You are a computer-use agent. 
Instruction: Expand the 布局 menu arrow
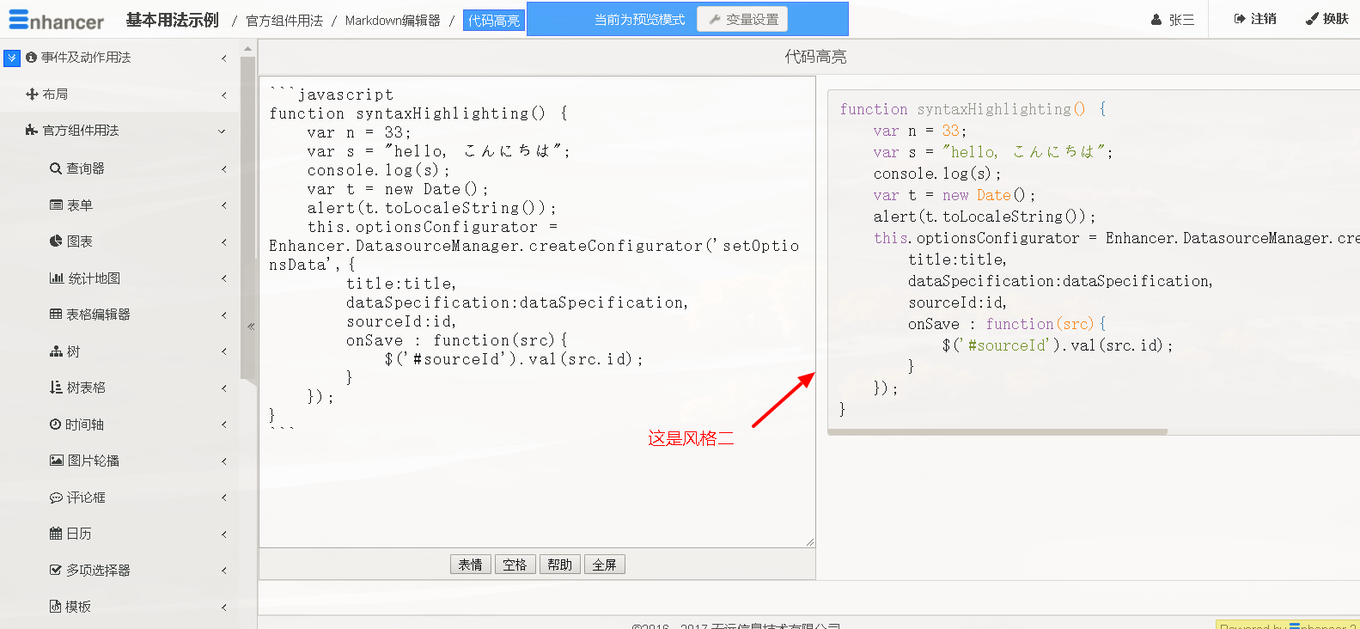coord(223,95)
